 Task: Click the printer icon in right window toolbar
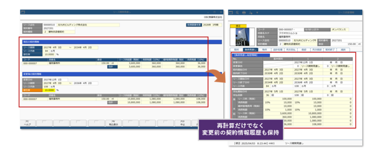pos(244,13)
